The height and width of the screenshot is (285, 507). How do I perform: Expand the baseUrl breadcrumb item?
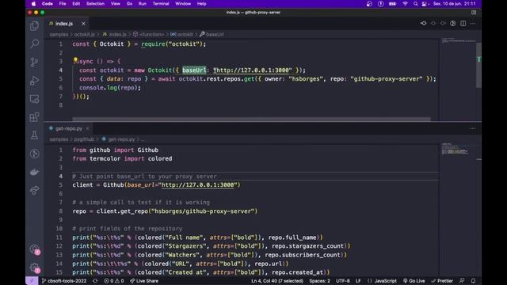[x=212, y=34]
